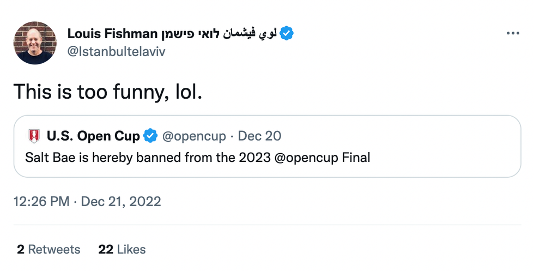
Task: Click verified badge next to U.S. Open Cup
Action: tap(151, 136)
